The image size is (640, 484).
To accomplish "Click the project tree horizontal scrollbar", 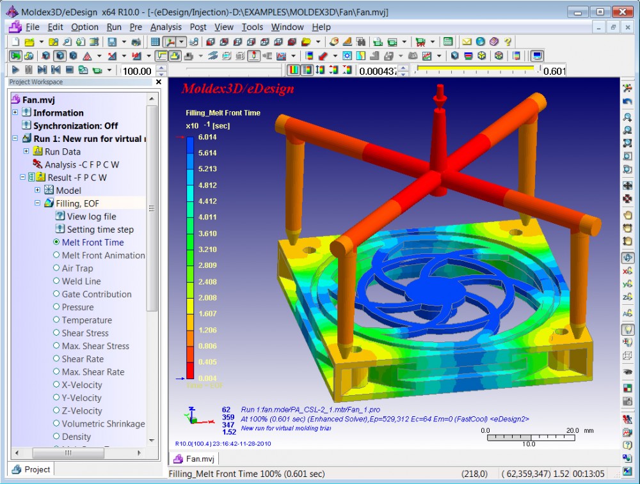I will [78, 453].
